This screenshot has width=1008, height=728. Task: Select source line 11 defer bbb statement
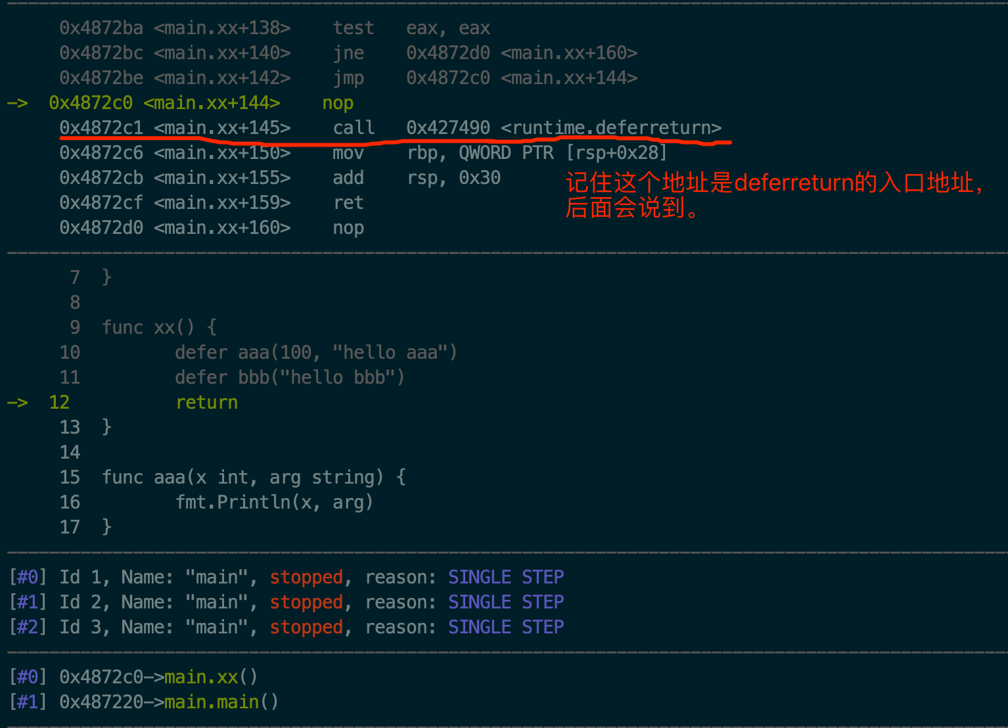(289, 378)
